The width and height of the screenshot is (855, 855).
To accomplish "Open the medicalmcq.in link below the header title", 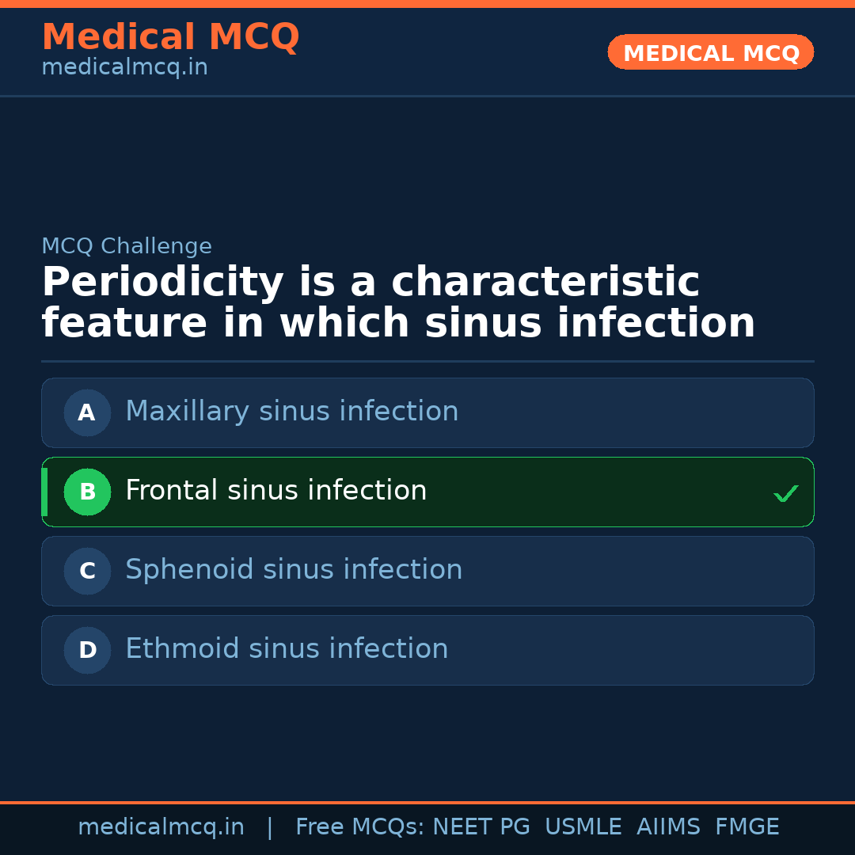I will point(124,68).
